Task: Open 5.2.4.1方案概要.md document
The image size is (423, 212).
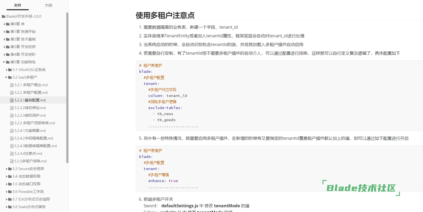Action: click(x=30, y=131)
